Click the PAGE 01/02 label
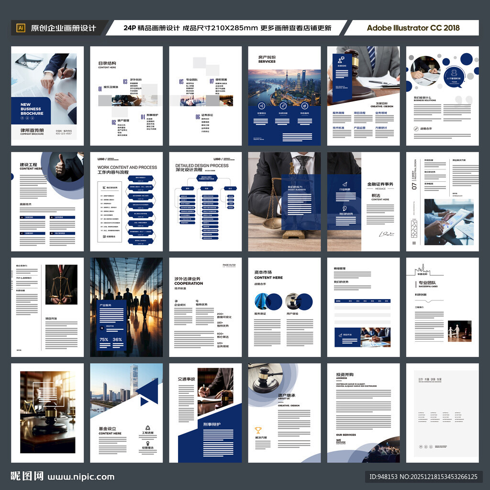490x490 pixels. [x=229, y=265]
